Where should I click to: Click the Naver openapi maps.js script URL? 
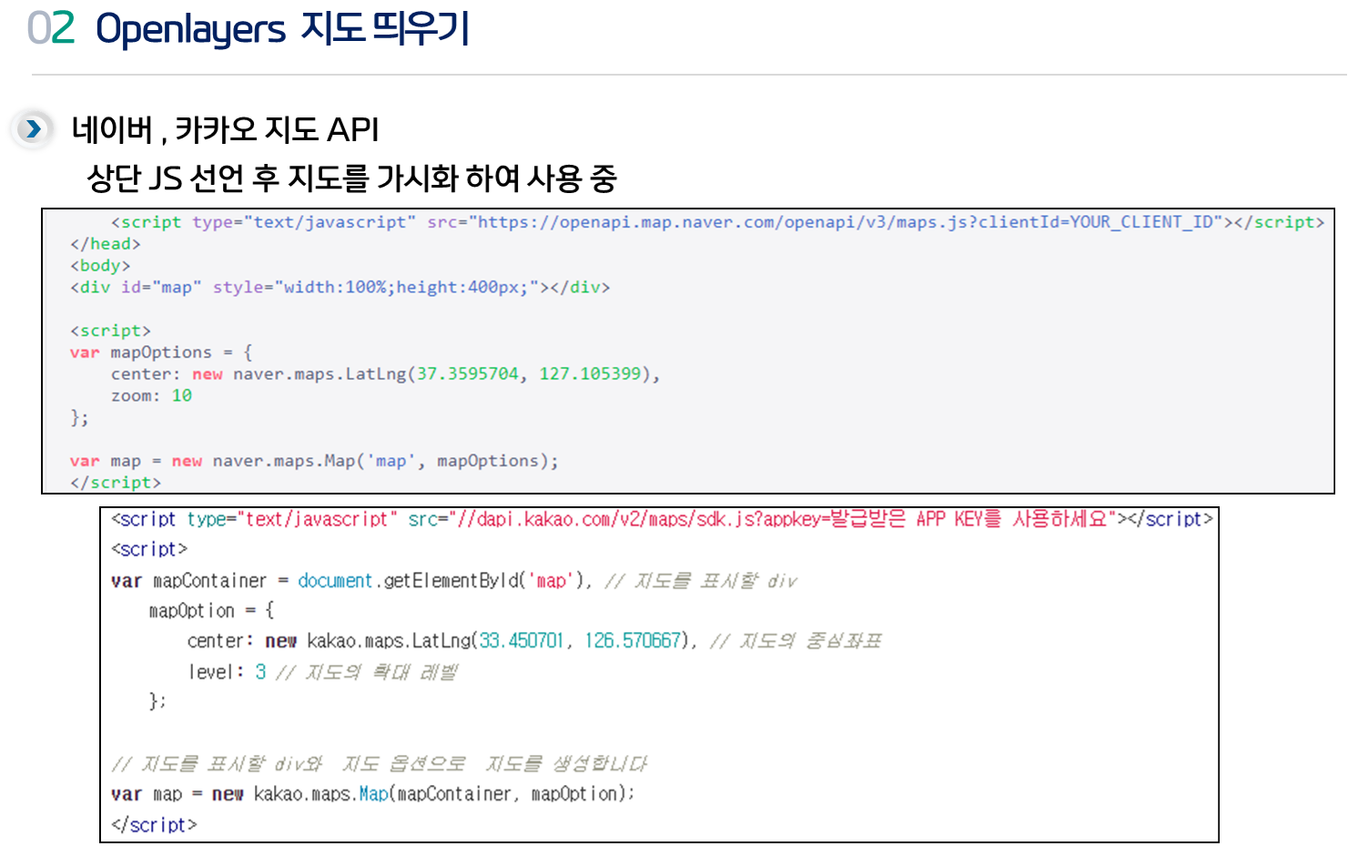click(x=846, y=222)
